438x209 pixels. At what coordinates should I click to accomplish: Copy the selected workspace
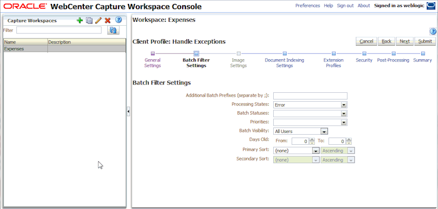pyautogui.click(x=89, y=20)
